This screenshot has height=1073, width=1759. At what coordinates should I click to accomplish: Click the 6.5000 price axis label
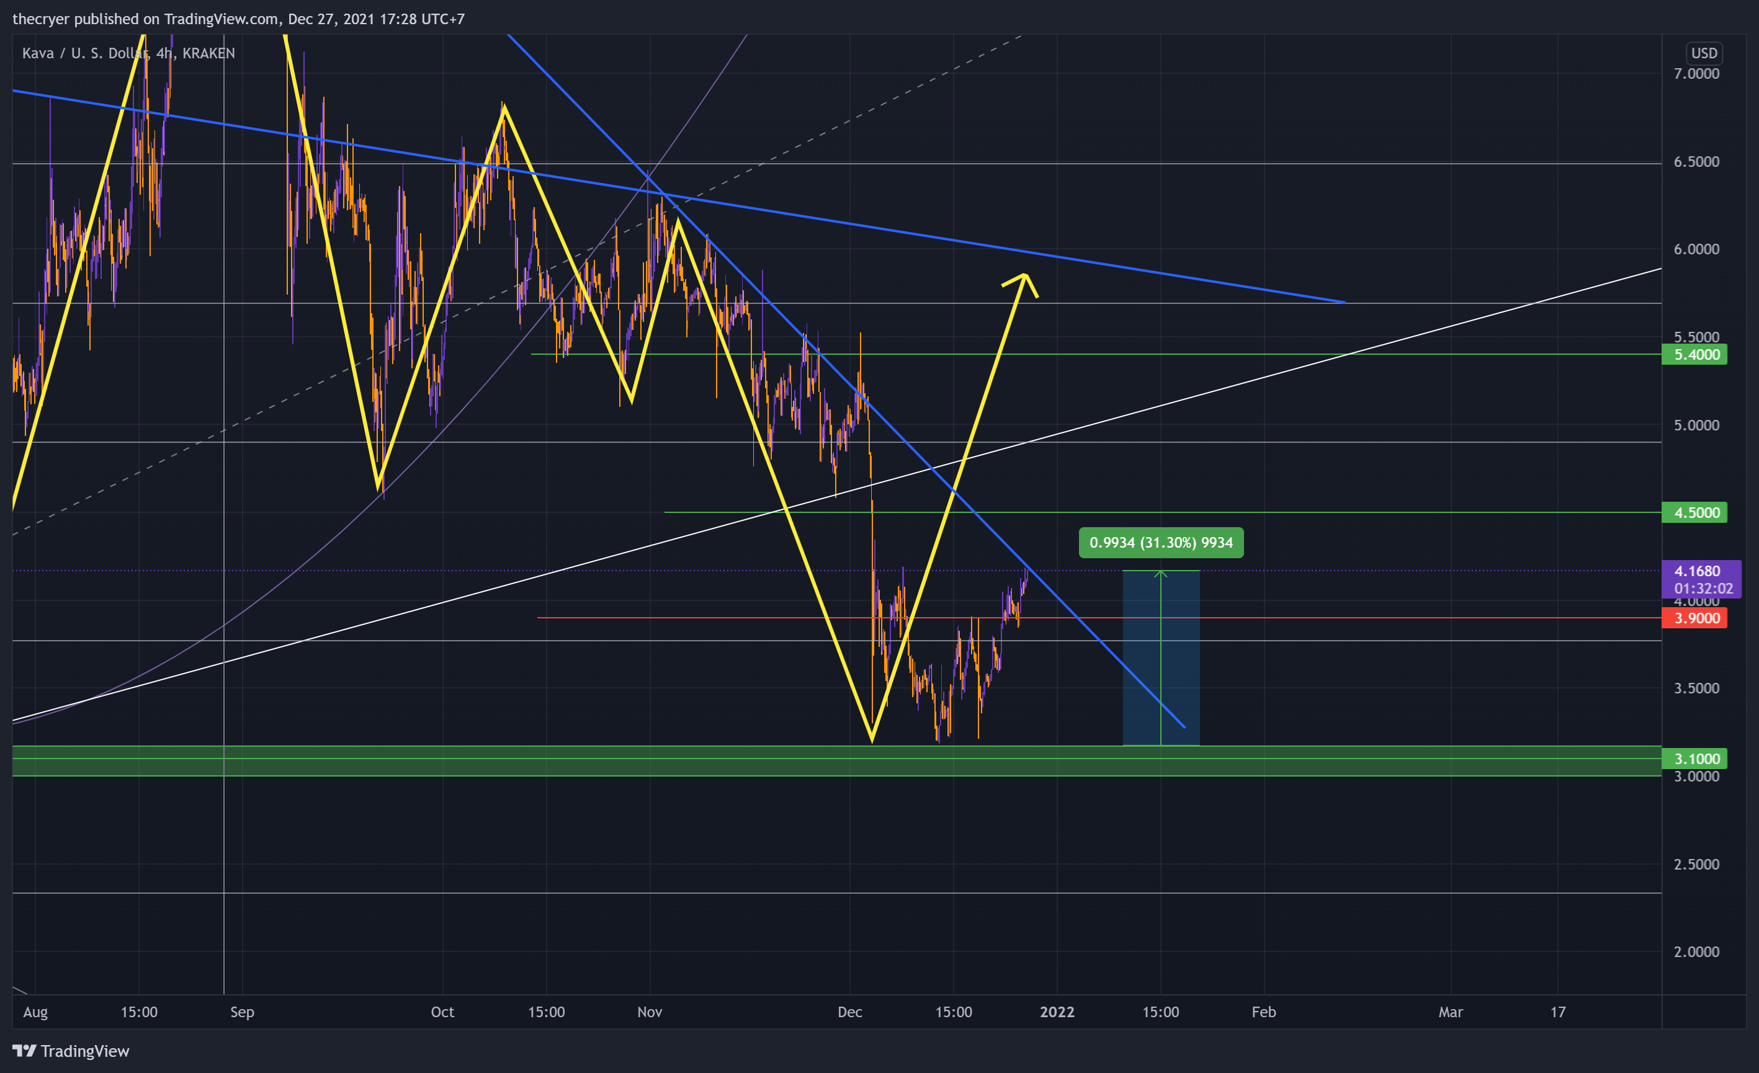1696,162
